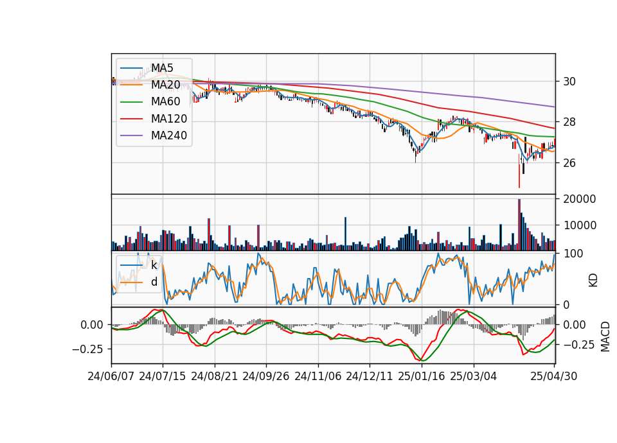This screenshot has height=443, width=617.
Task: Click the left-side MACD tick 0.00
Action: coord(92,325)
